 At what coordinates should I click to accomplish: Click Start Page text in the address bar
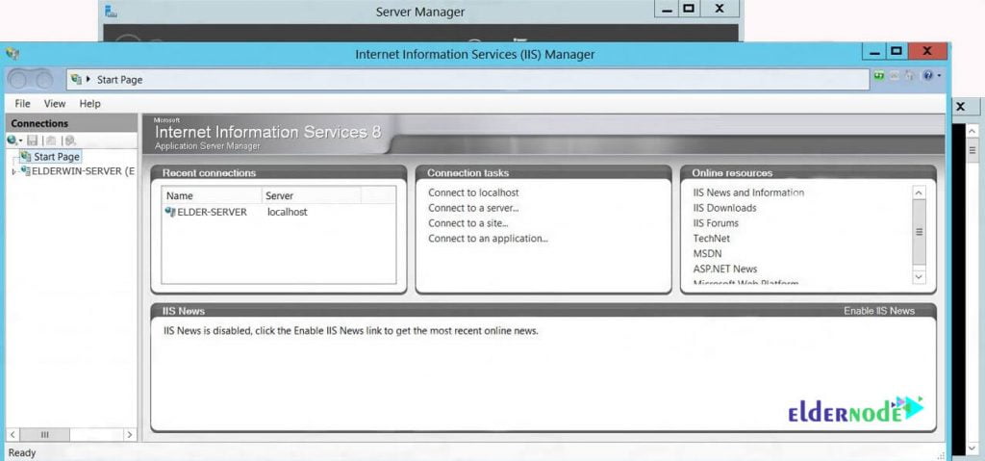(119, 80)
